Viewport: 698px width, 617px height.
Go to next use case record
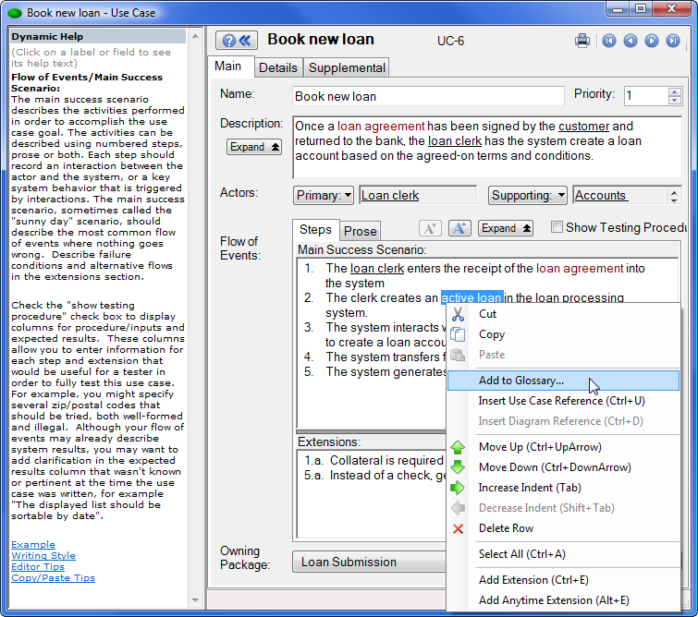pos(652,41)
